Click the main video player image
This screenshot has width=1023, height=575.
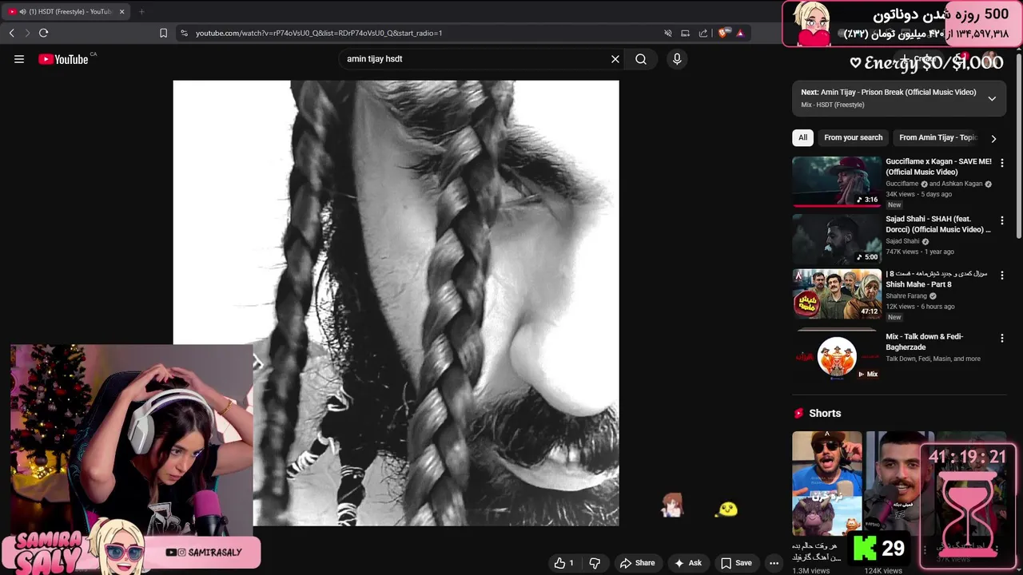pyautogui.click(x=396, y=303)
